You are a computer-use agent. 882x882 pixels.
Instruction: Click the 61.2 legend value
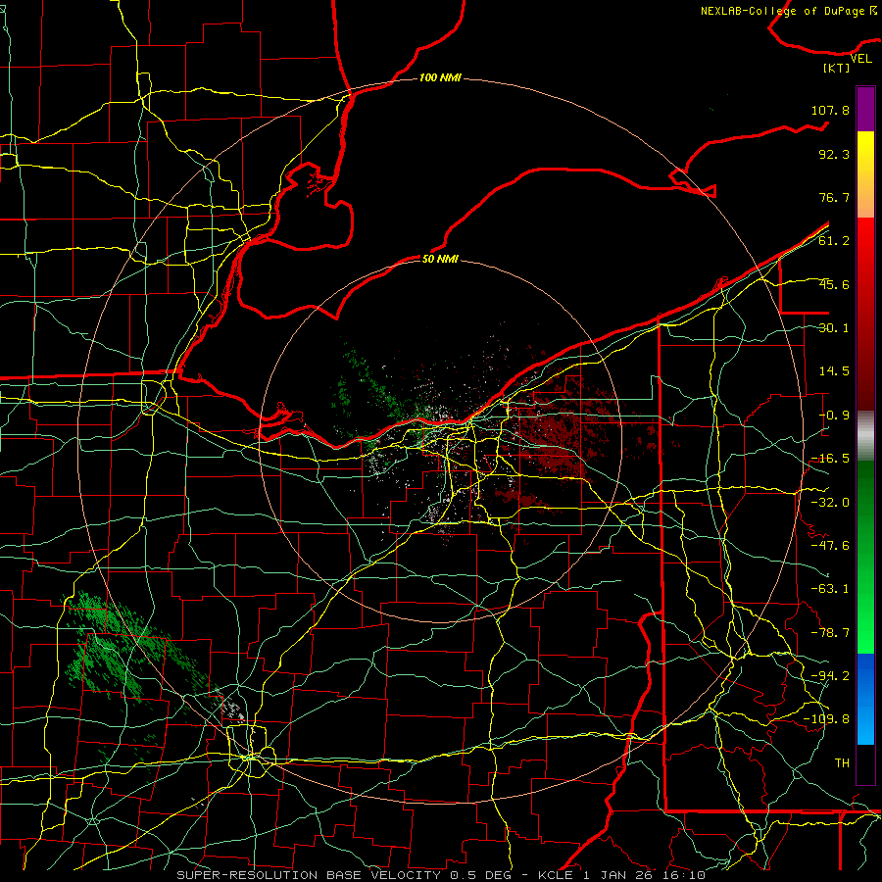[x=834, y=241]
